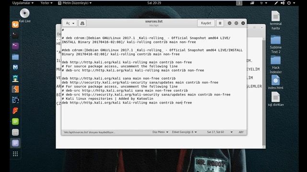Open the 'Düz Metin' syntax dropdown
The width and height of the screenshot is (307, 172).
click(160, 132)
